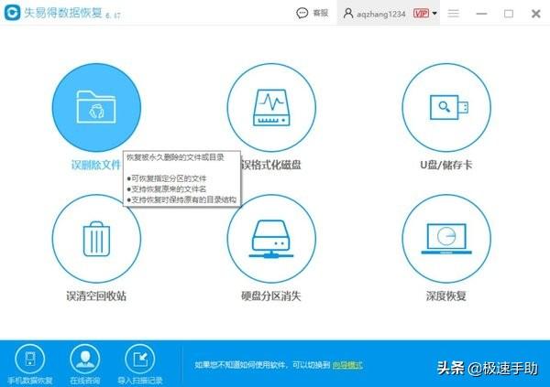Maximize the data recovery window
This screenshot has width=550, height=387.
[509, 14]
